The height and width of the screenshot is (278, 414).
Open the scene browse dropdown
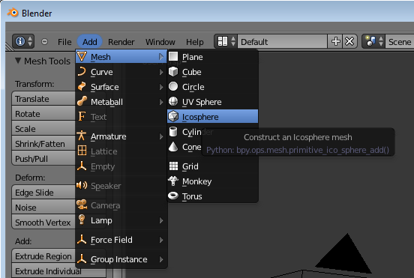pos(373,41)
